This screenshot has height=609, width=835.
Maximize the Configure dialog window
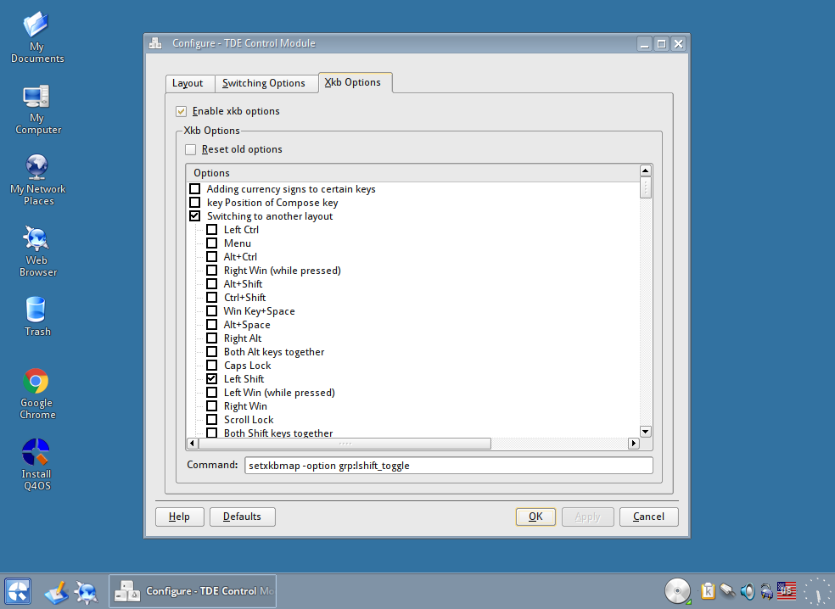click(x=661, y=43)
